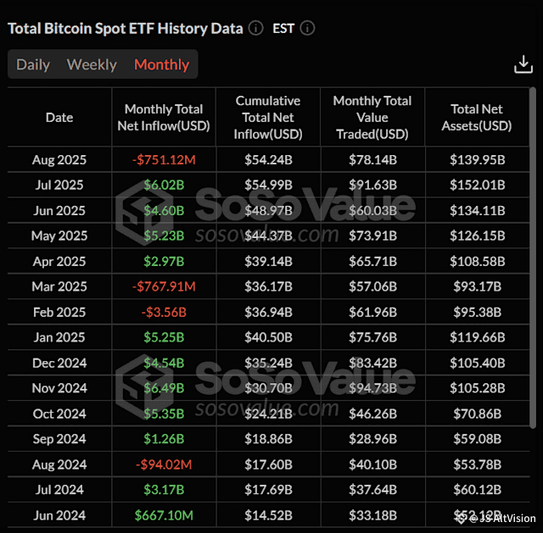Click the Nov 2024 $94.73B traded value
543x533 pixels.
pyautogui.click(x=372, y=388)
